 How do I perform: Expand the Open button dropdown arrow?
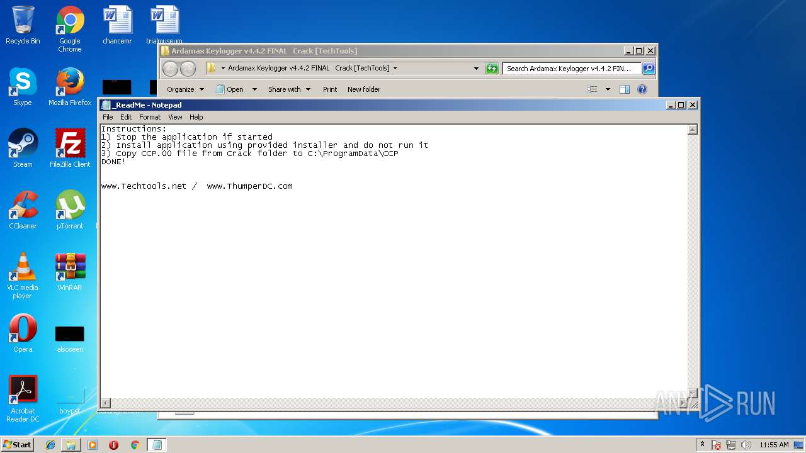[x=254, y=89]
